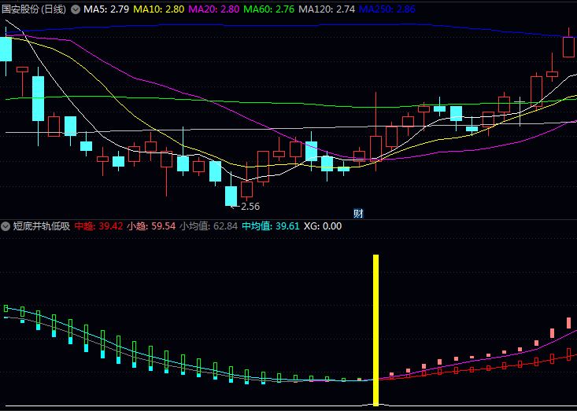Click the 国安股份(日线) chart title
Image resolution: width=577 pixels, height=411 pixels.
35,9
